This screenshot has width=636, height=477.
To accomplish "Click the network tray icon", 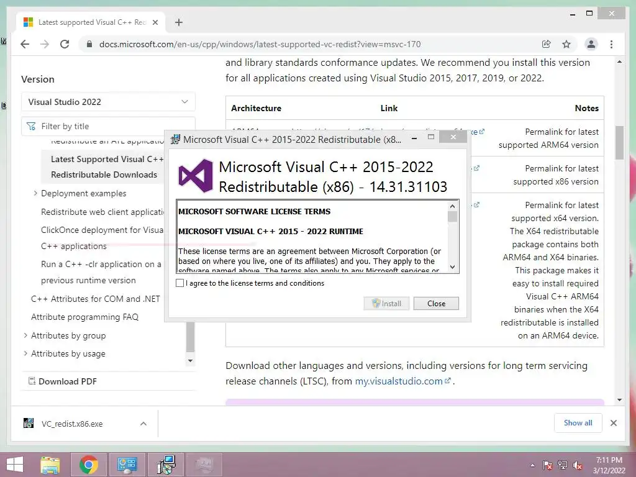I will (563, 465).
